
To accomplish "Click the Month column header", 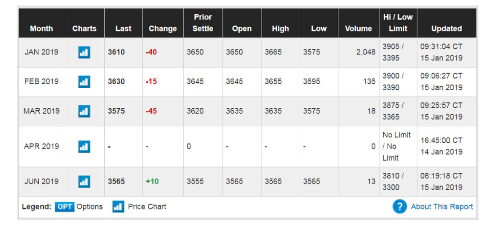I will click(42, 29).
